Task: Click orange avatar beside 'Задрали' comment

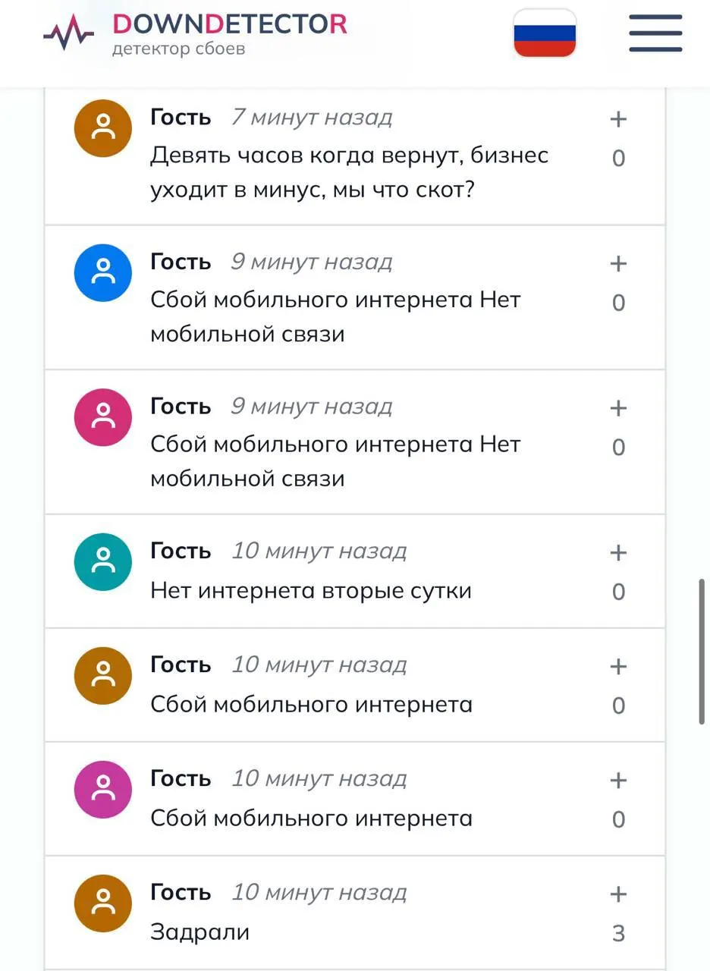Action: 103,903
